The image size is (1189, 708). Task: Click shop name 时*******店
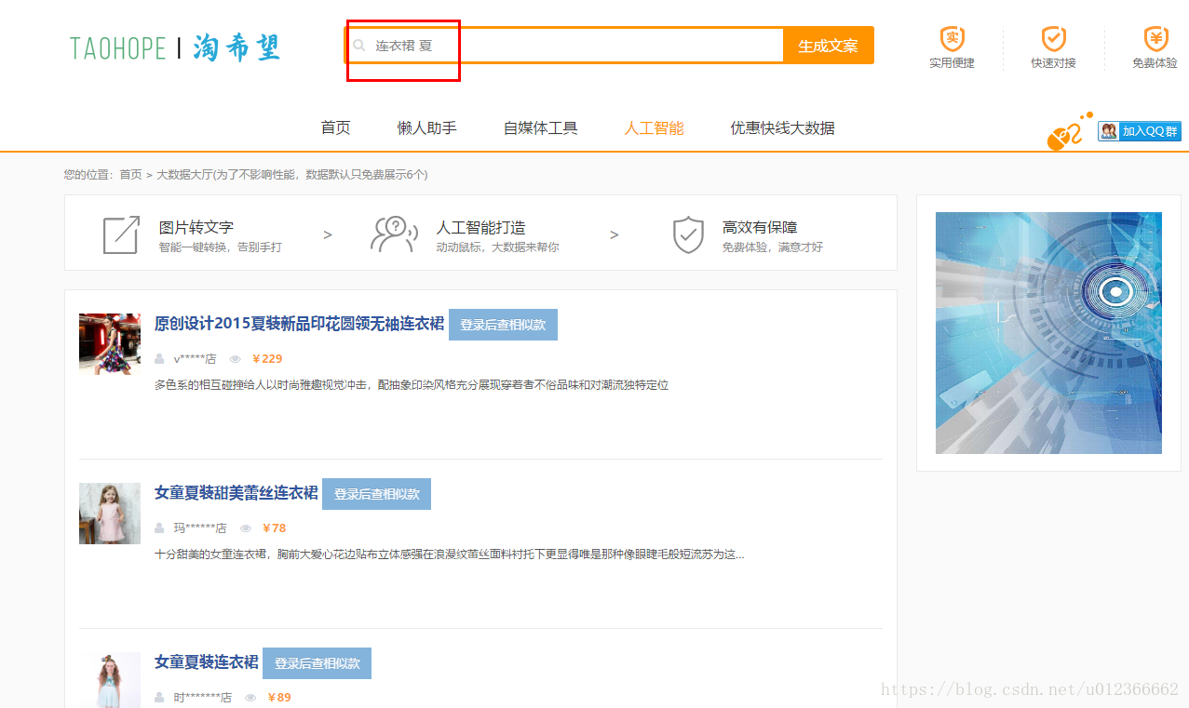(x=203, y=698)
